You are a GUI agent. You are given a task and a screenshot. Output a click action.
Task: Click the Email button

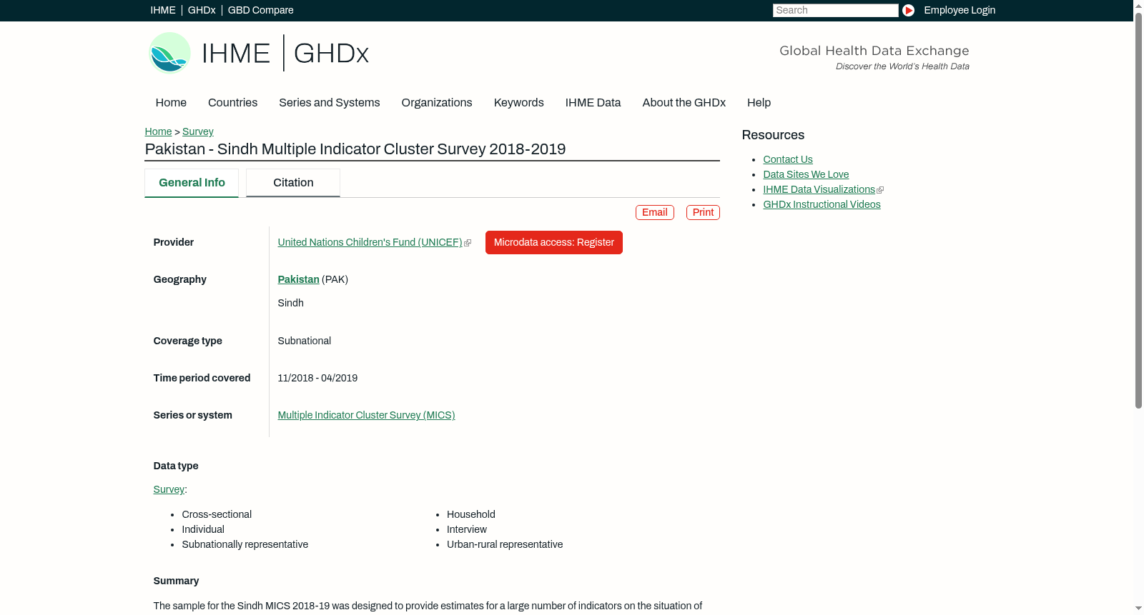click(x=655, y=212)
